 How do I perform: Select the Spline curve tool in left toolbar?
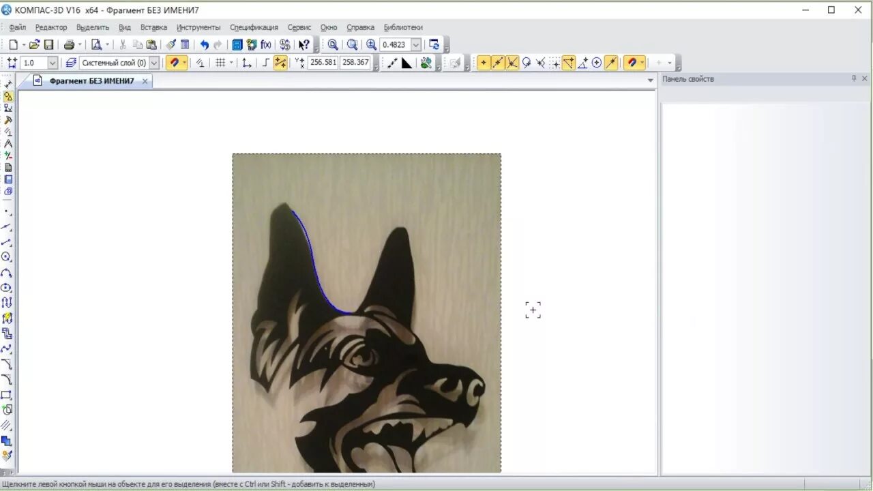[x=8, y=348]
